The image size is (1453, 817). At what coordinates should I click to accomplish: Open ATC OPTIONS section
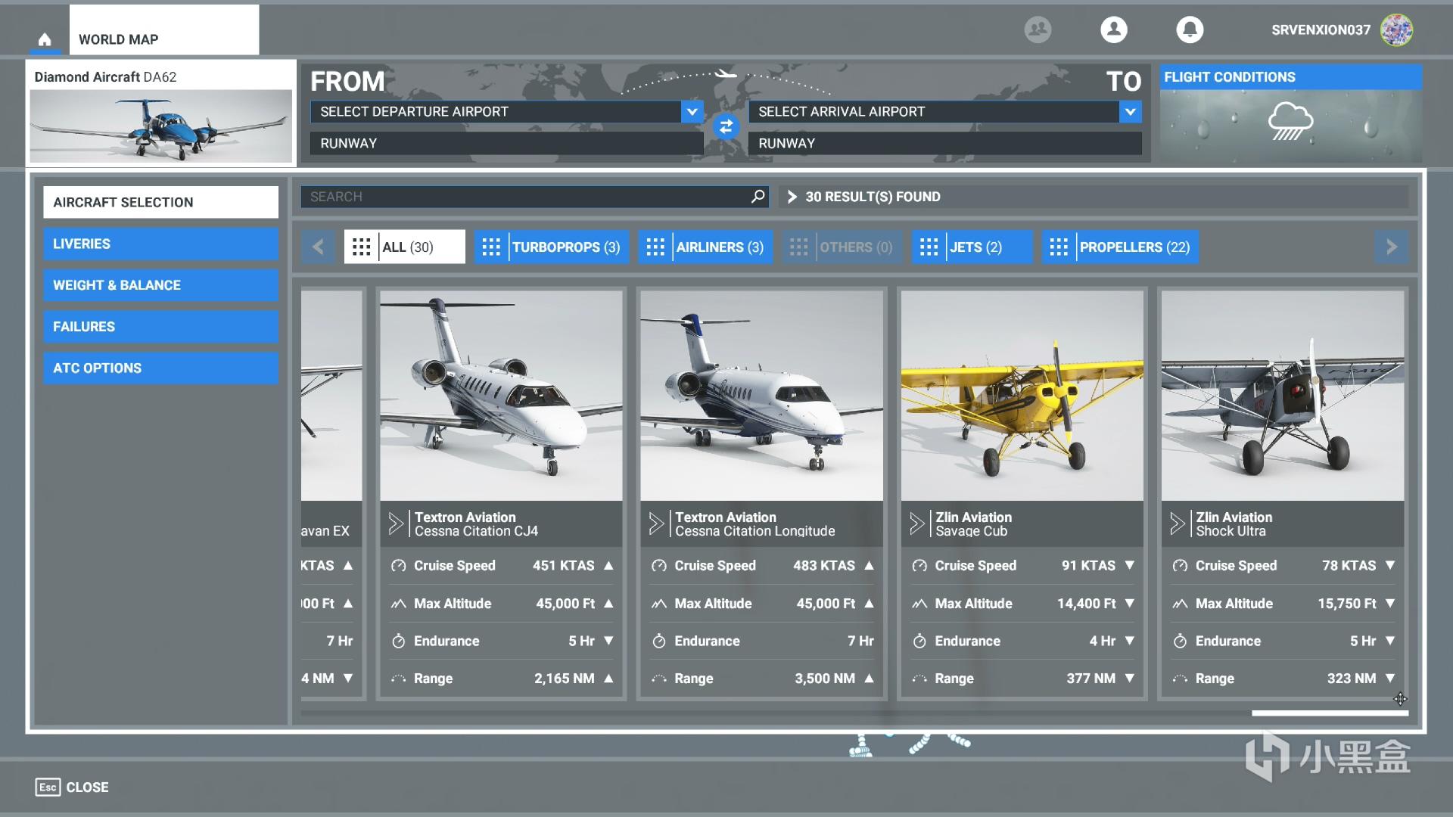click(x=160, y=368)
